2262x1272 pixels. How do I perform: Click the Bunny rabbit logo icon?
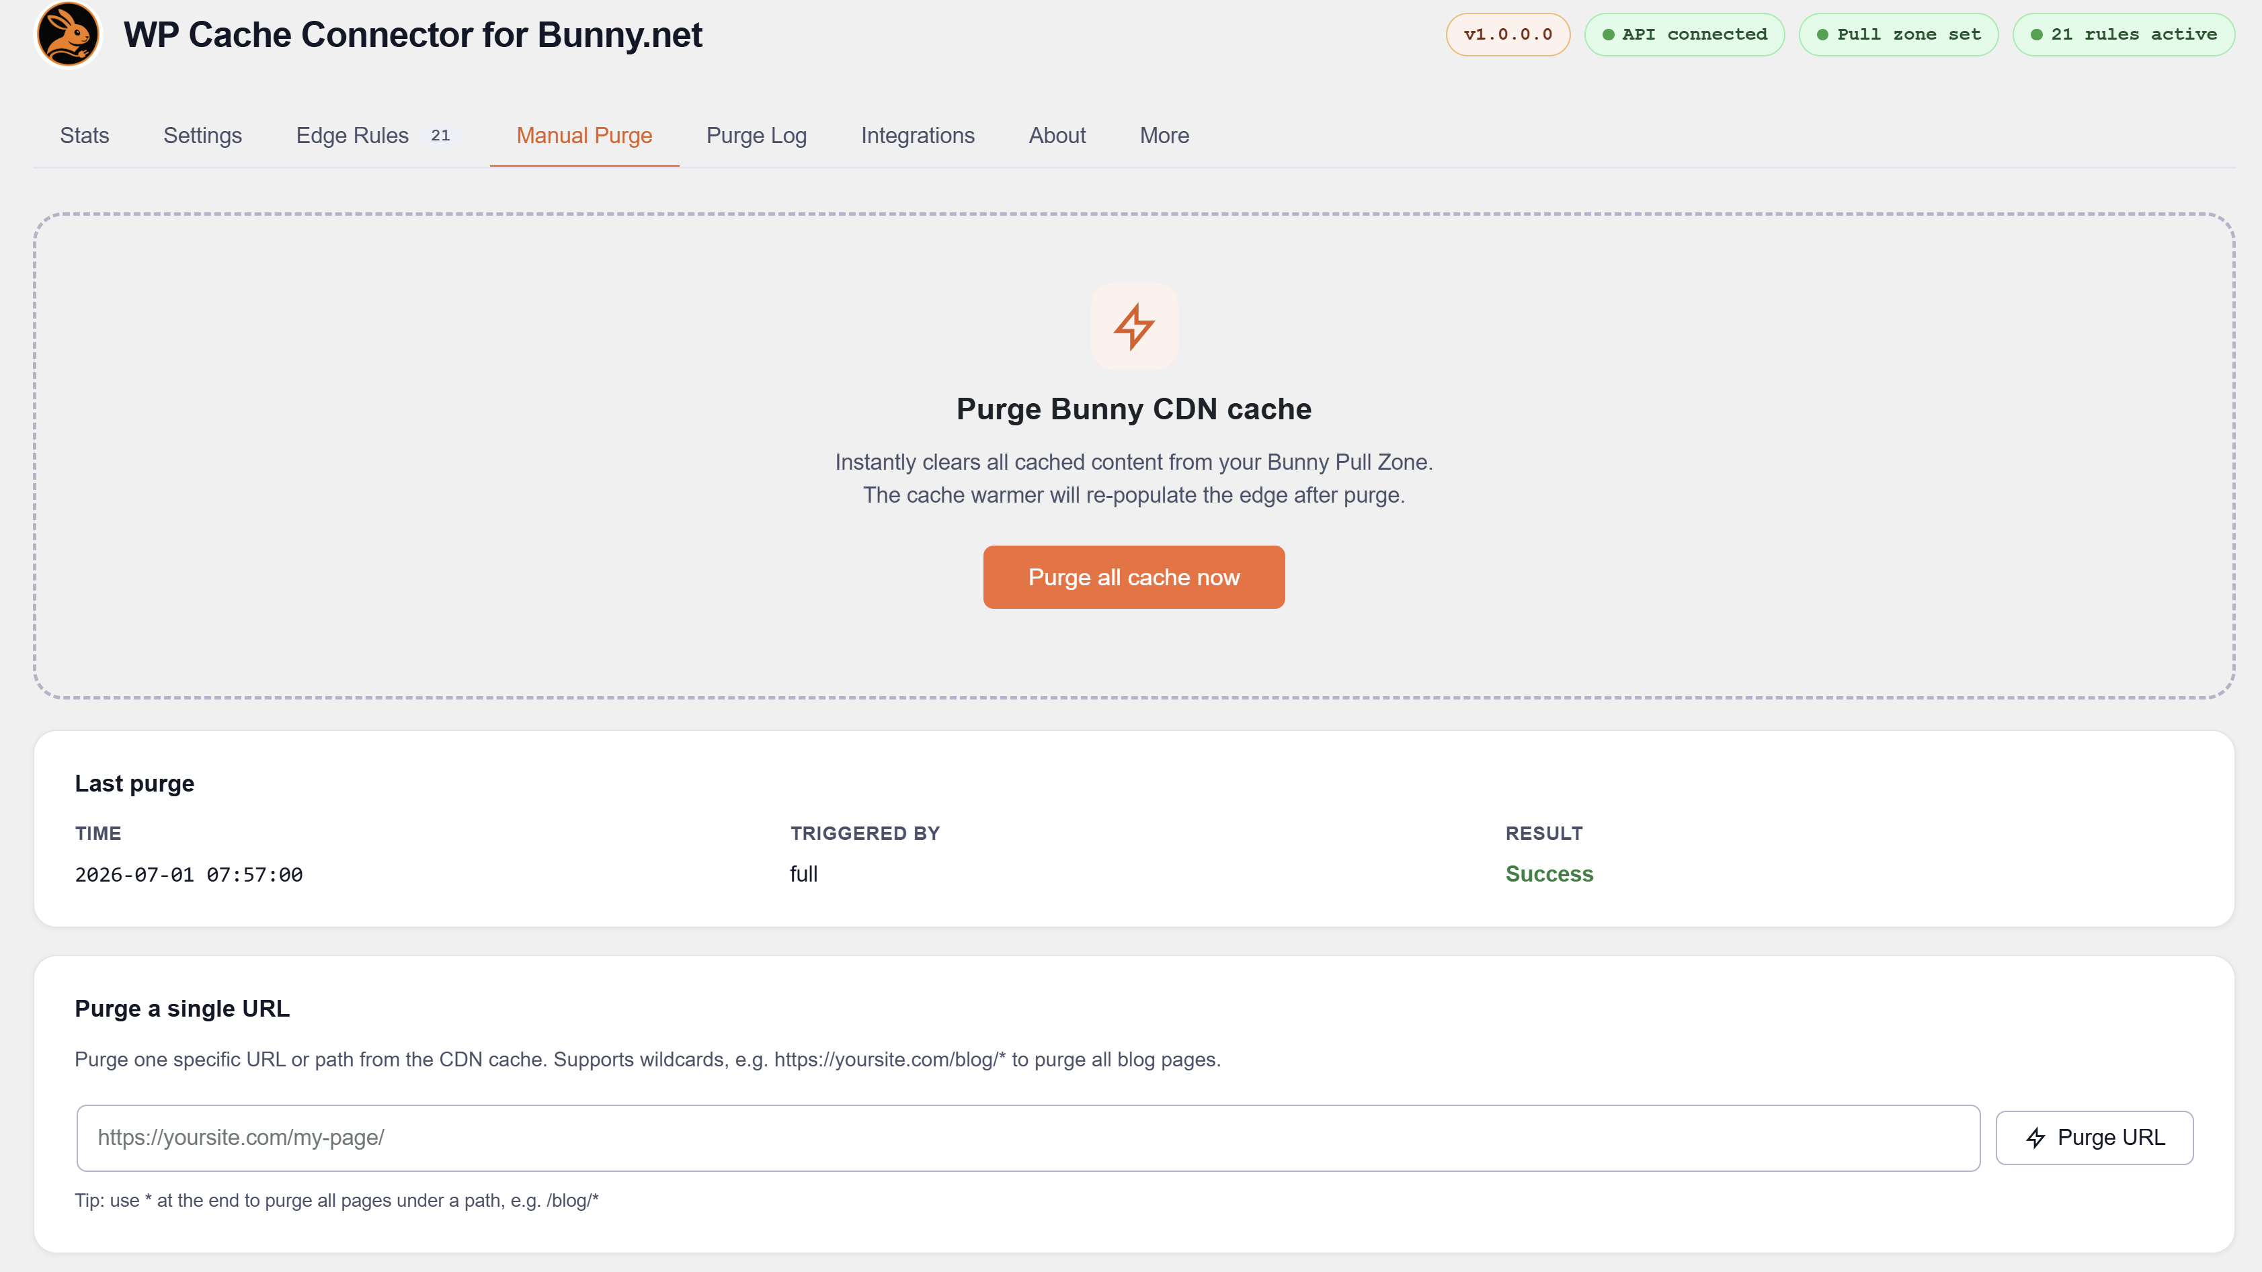tap(69, 34)
